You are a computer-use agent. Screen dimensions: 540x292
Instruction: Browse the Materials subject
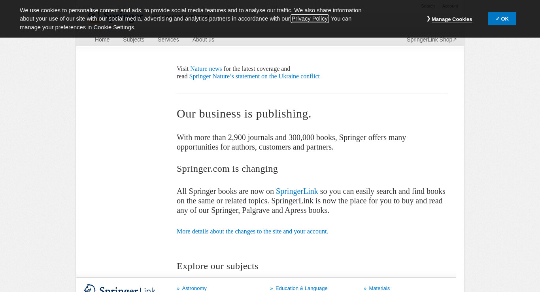pyautogui.click(x=379, y=288)
